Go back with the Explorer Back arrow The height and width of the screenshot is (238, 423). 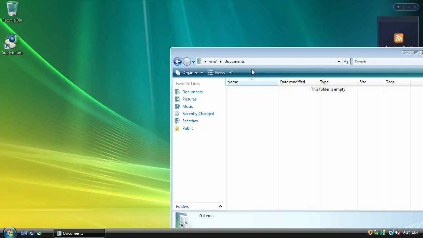[x=177, y=61]
